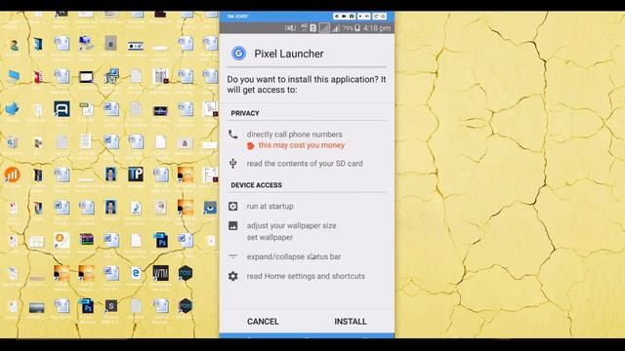Click the DEVICE ACCESS section header

[x=256, y=185]
